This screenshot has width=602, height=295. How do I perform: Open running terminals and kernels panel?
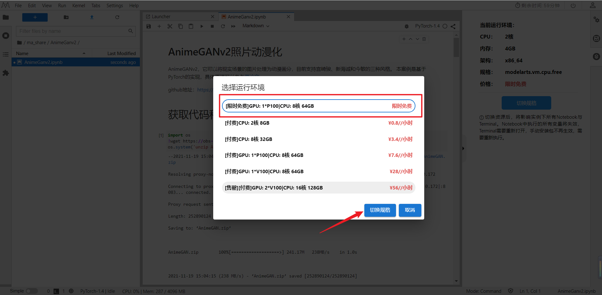coord(6,36)
